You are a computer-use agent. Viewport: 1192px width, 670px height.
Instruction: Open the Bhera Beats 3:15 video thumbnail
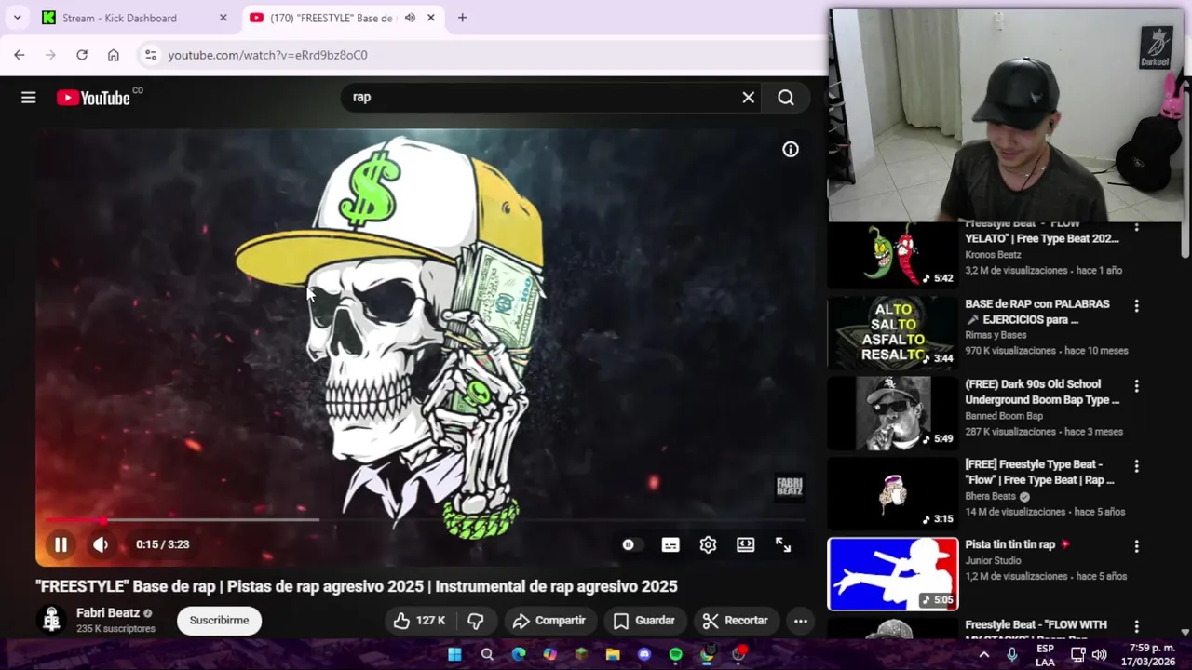click(x=892, y=493)
